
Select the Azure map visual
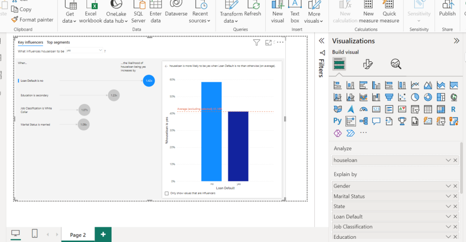(350, 109)
